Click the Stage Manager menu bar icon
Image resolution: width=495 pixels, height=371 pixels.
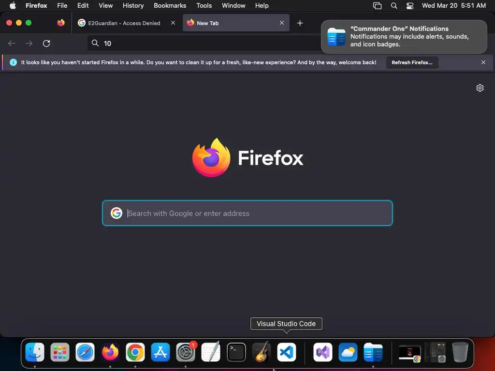pos(377,5)
